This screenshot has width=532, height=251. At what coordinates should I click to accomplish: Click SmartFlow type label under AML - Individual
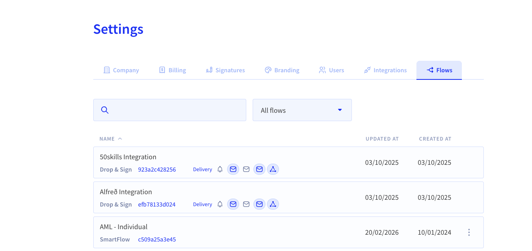click(115, 239)
